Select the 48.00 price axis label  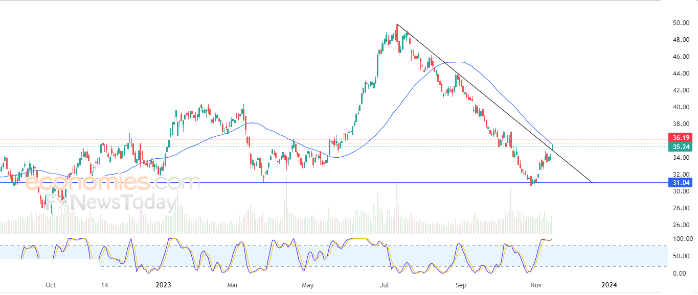point(681,40)
